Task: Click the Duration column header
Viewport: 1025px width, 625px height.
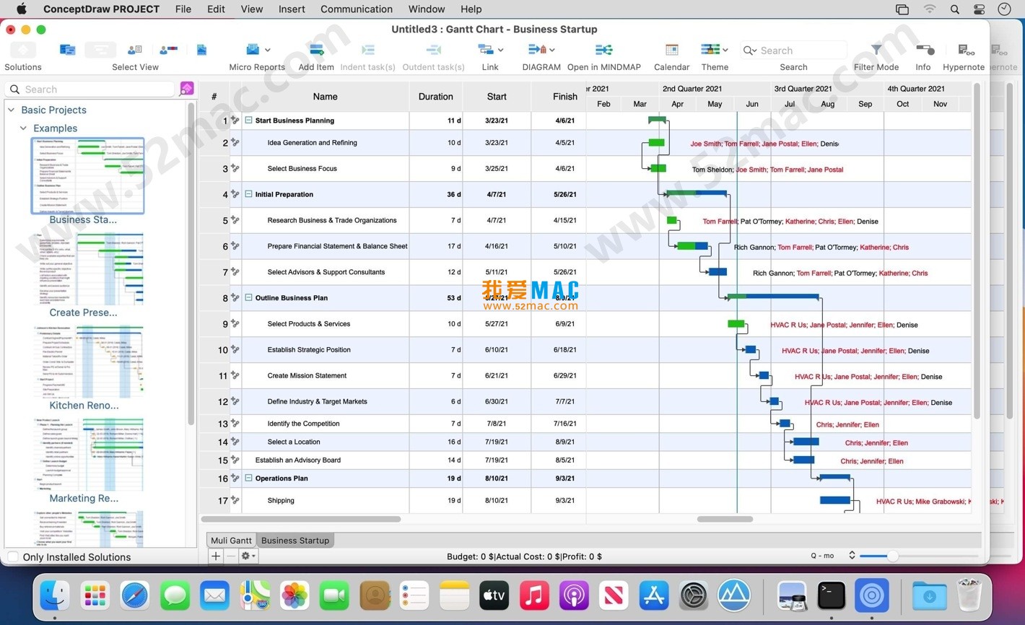Action: pyautogui.click(x=436, y=97)
